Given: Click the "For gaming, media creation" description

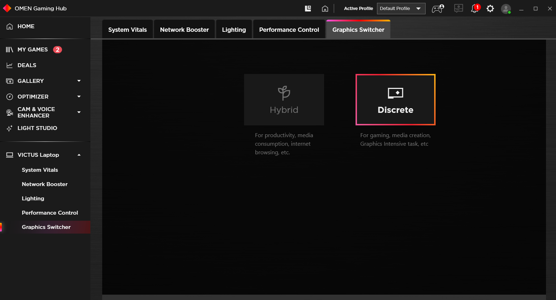Looking at the screenshot, I should point(396,140).
